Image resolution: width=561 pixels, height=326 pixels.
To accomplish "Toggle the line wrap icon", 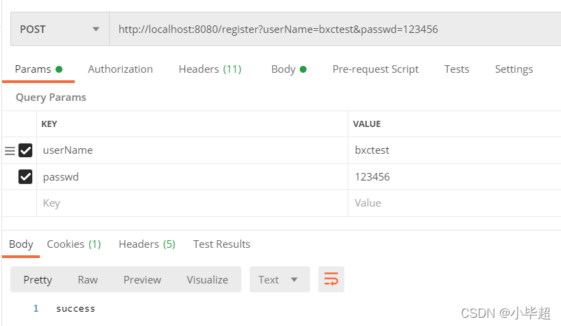I will click(x=331, y=279).
